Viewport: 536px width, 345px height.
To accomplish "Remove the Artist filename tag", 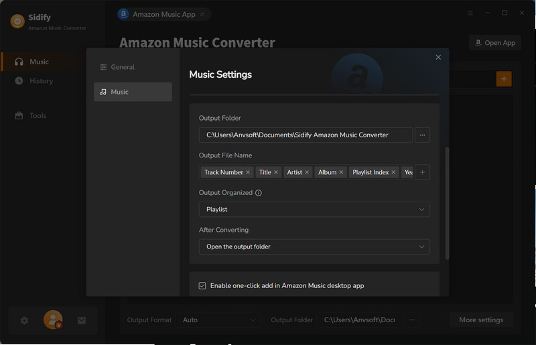I will click(x=307, y=172).
